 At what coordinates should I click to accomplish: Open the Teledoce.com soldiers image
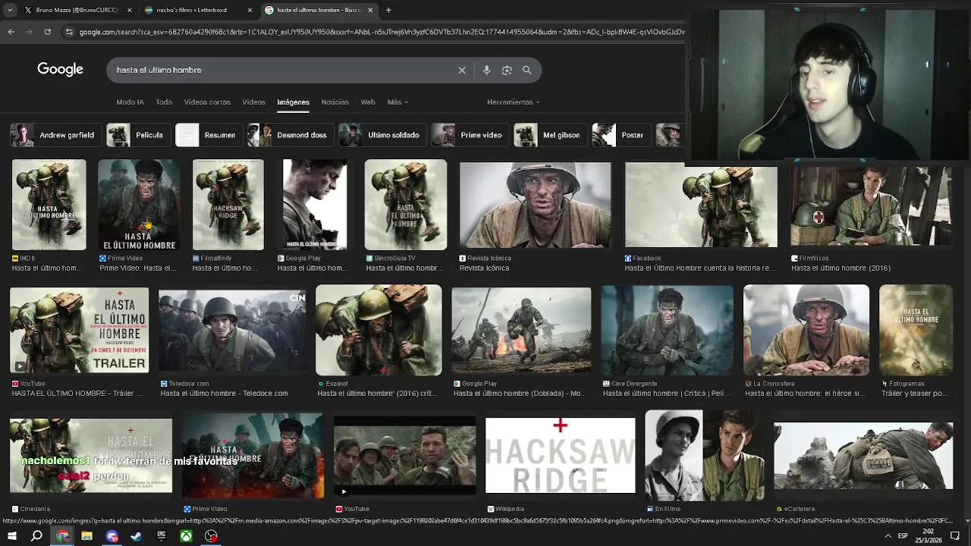pyautogui.click(x=232, y=331)
